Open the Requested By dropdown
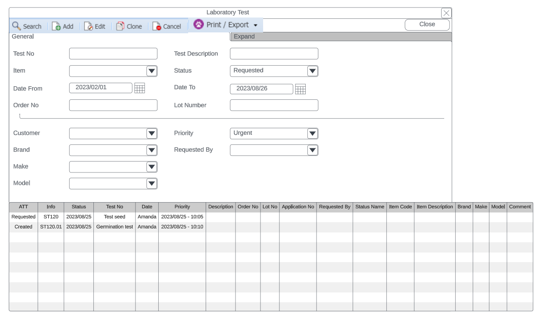The width and height of the screenshot is (542, 323). [312, 150]
